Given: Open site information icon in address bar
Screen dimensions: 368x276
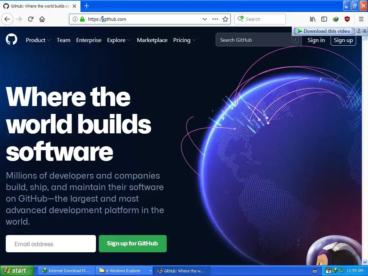Looking at the screenshot, I should click(x=75, y=19).
